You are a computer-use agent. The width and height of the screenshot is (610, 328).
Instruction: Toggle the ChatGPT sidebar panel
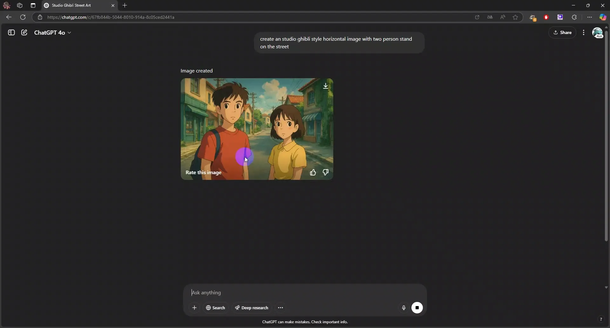[x=11, y=32]
